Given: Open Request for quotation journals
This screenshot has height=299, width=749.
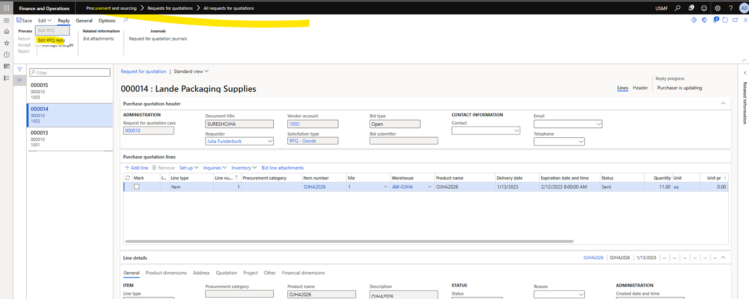Looking at the screenshot, I should (158, 39).
